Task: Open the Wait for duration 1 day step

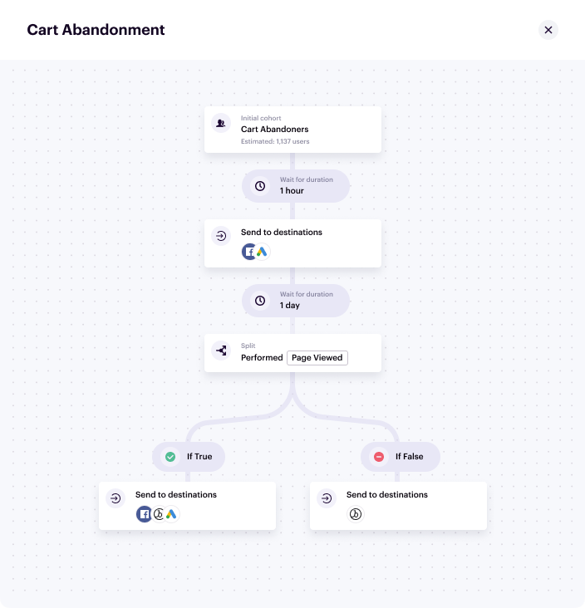Action: pyautogui.click(x=296, y=301)
